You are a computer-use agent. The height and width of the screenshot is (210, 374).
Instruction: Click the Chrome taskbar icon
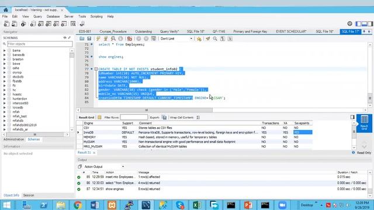[x=78, y=205]
